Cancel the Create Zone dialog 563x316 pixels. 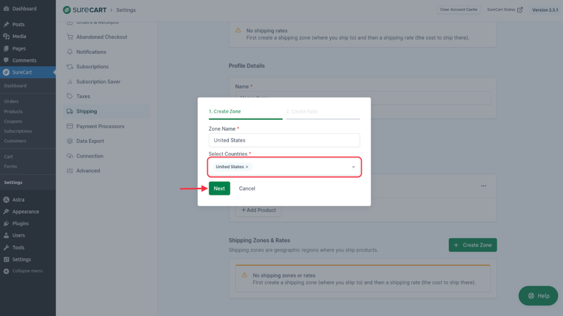point(247,189)
